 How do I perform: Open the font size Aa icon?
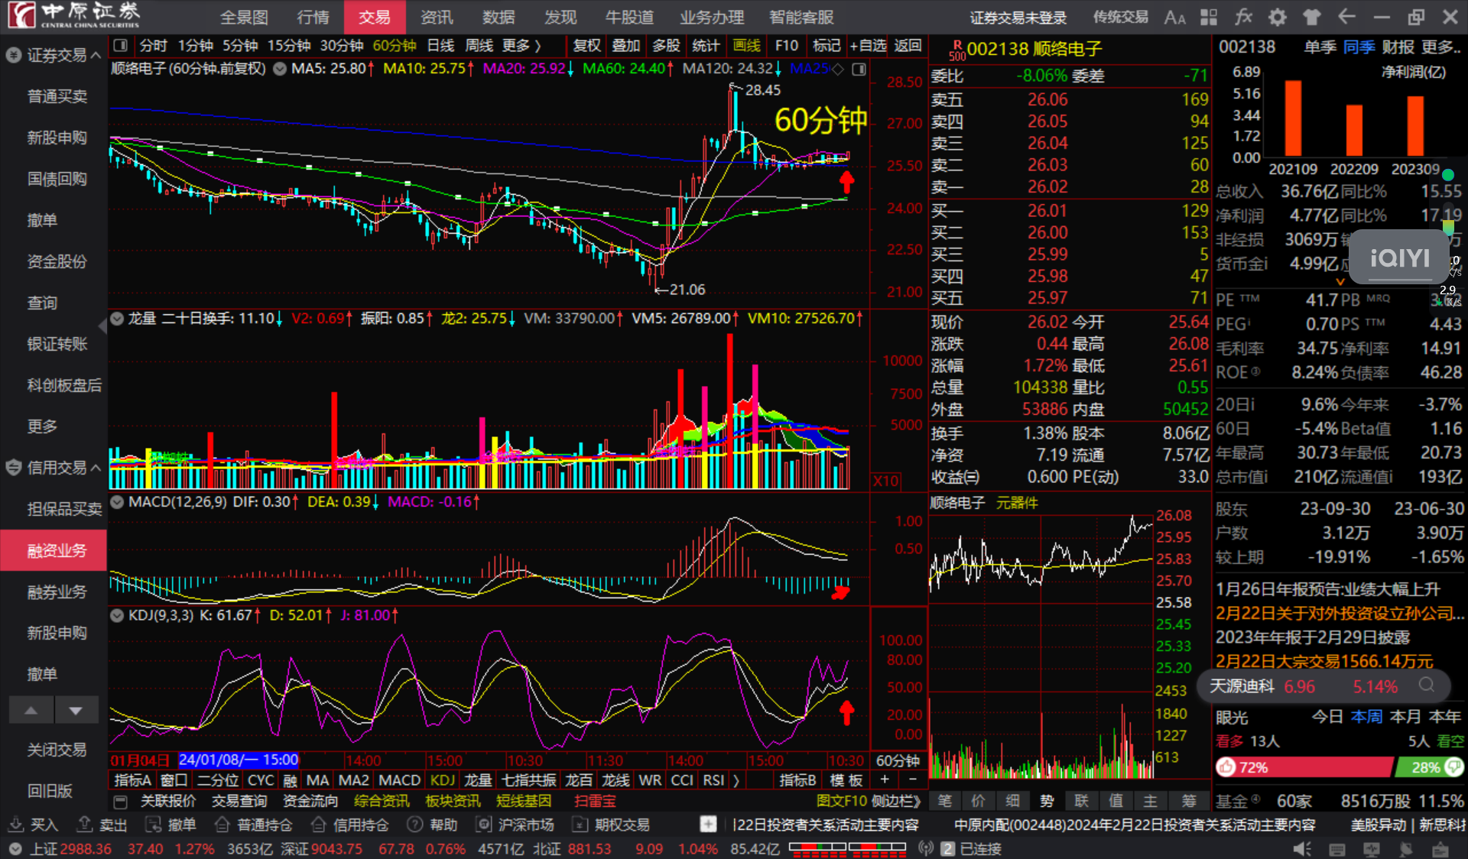[1174, 18]
